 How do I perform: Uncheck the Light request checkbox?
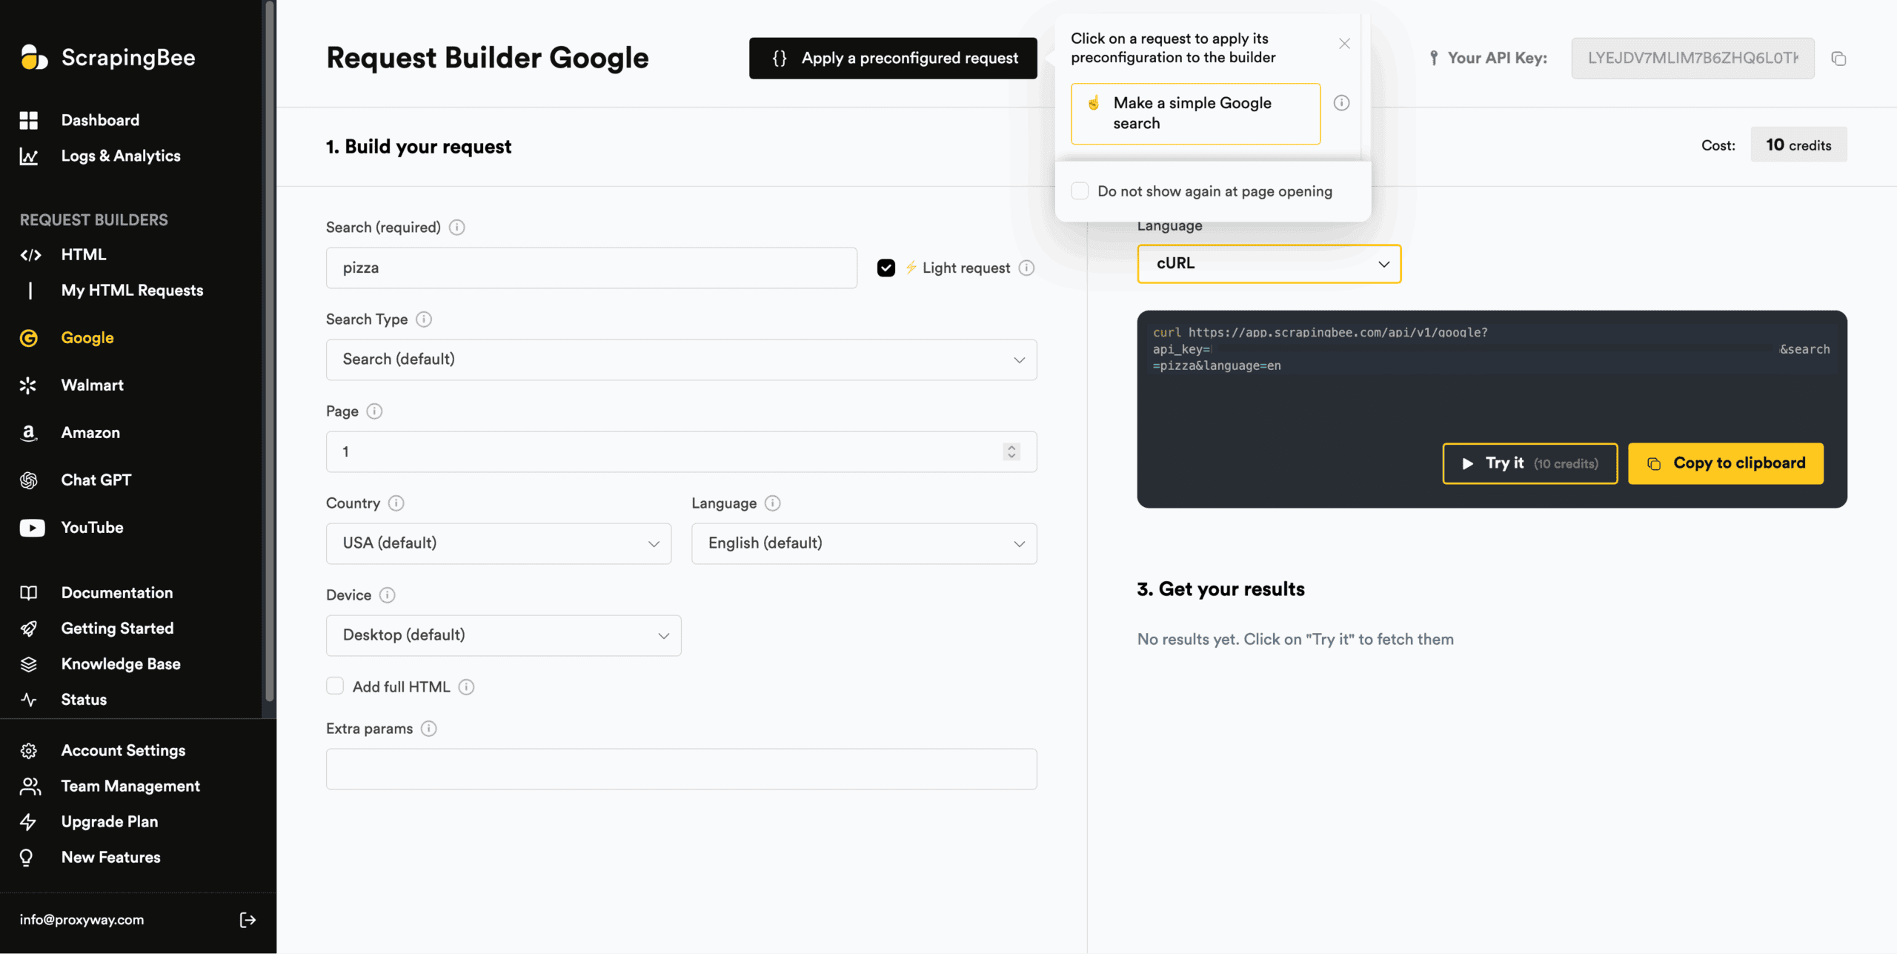(886, 268)
